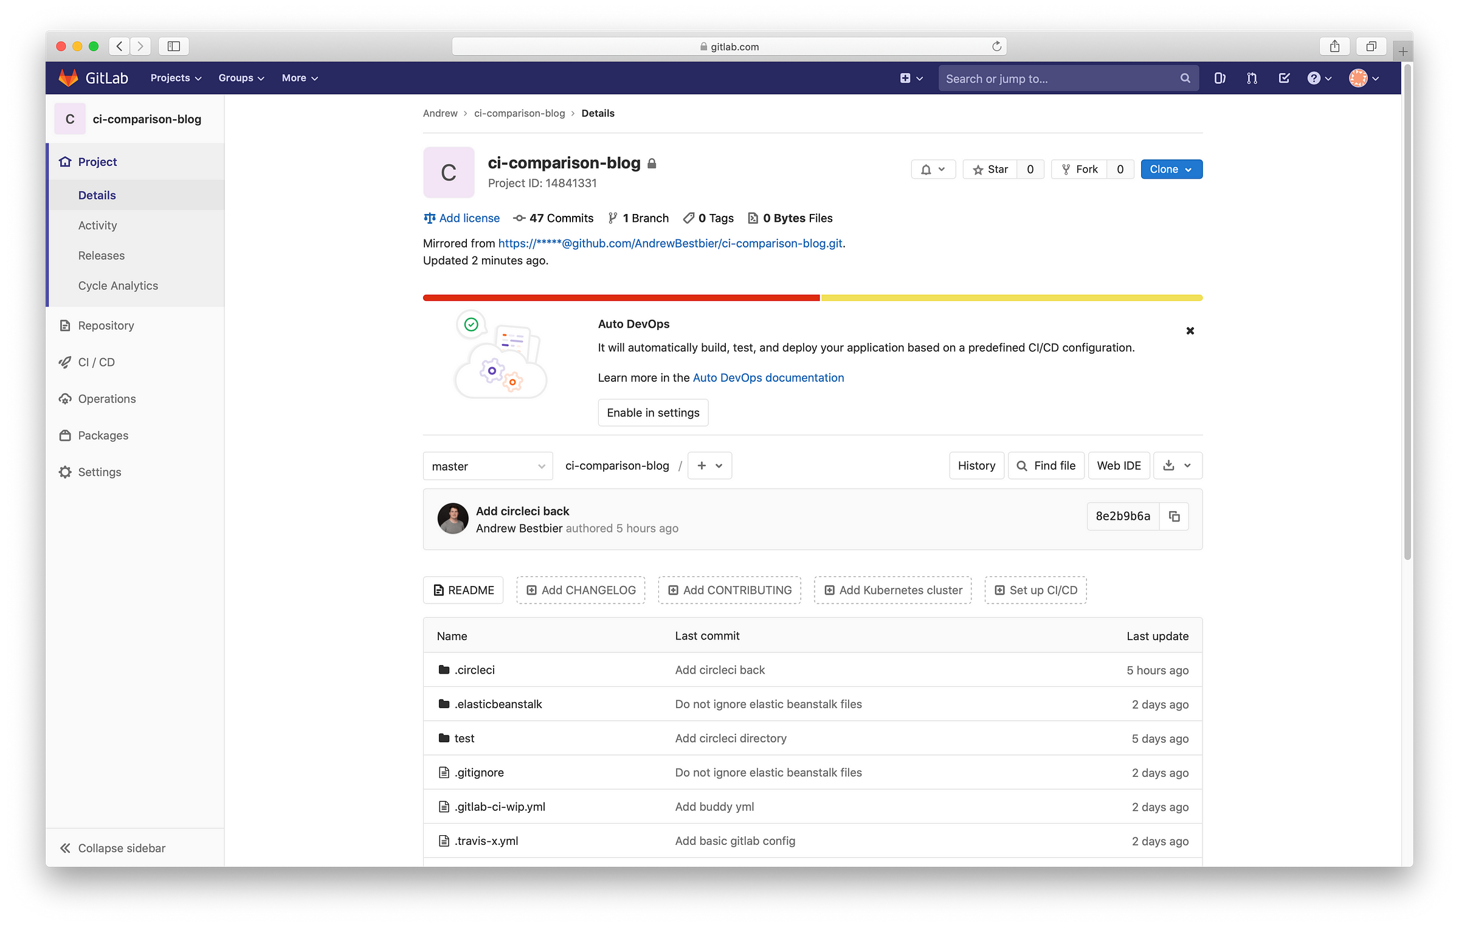The width and height of the screenshot is (1459, 927).
Task: Open the master branch selector
Action: [x=488, y=466]
